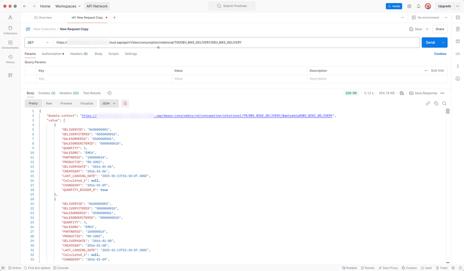
Task: Expand the Save options arrow
Action: coord(427,29)
